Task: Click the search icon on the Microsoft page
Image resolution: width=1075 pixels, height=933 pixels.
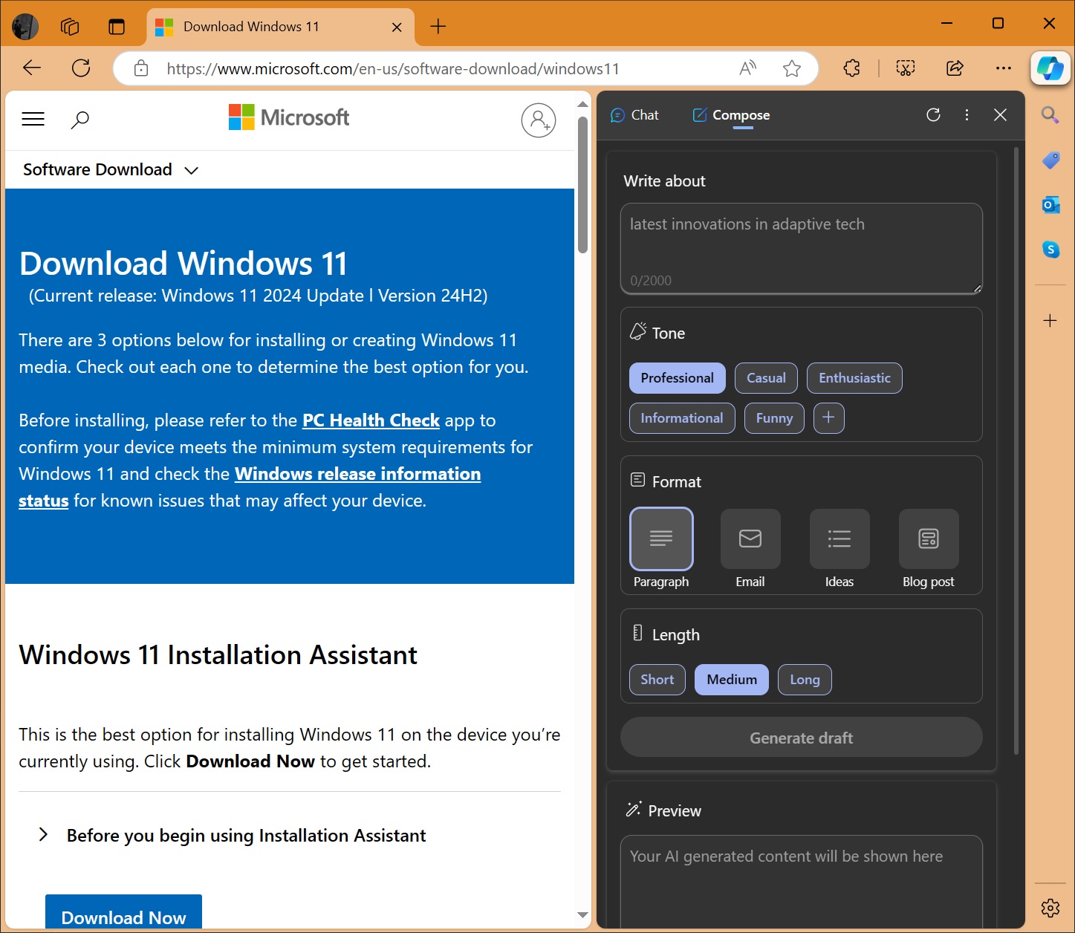Action: 80,119
